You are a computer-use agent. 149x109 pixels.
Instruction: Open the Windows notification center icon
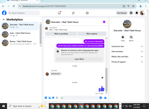[144, 106]
